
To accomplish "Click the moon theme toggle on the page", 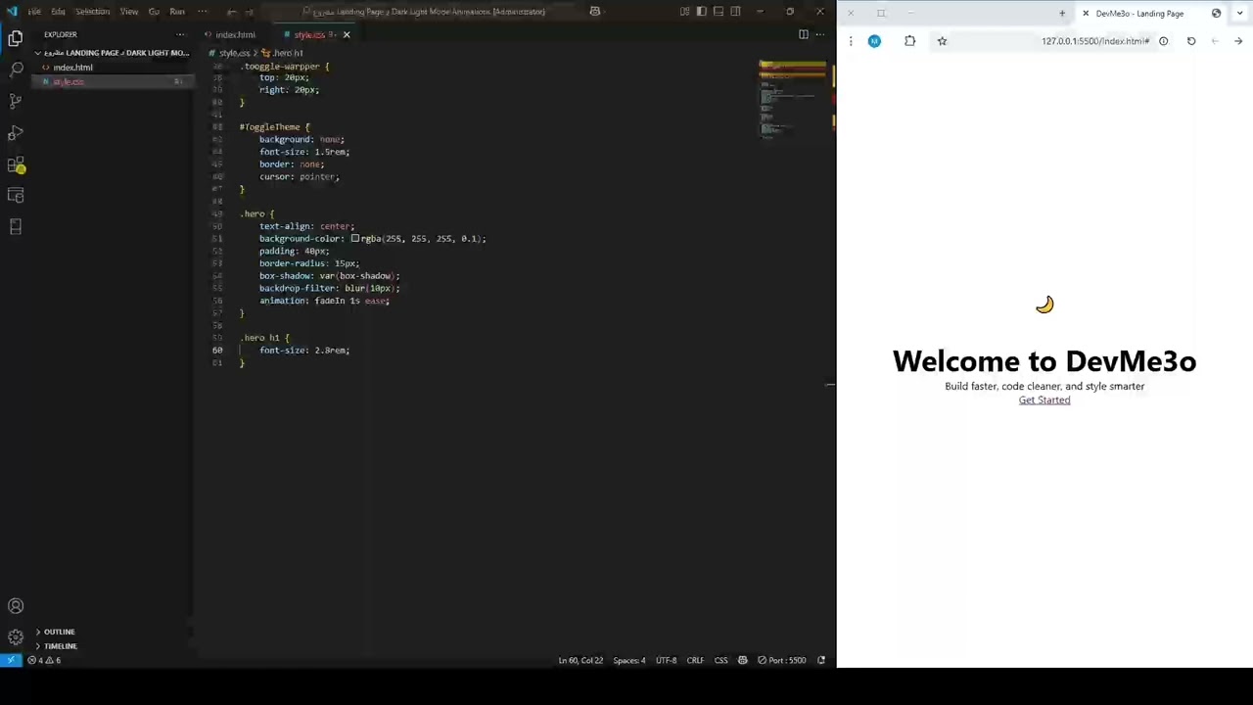I will pyautogui.click(x=1044, y=305).
